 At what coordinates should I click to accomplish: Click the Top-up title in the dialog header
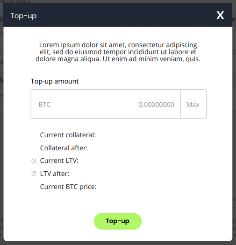[x=23, y=16]
